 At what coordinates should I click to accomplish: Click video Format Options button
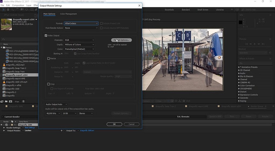point(121,40)
